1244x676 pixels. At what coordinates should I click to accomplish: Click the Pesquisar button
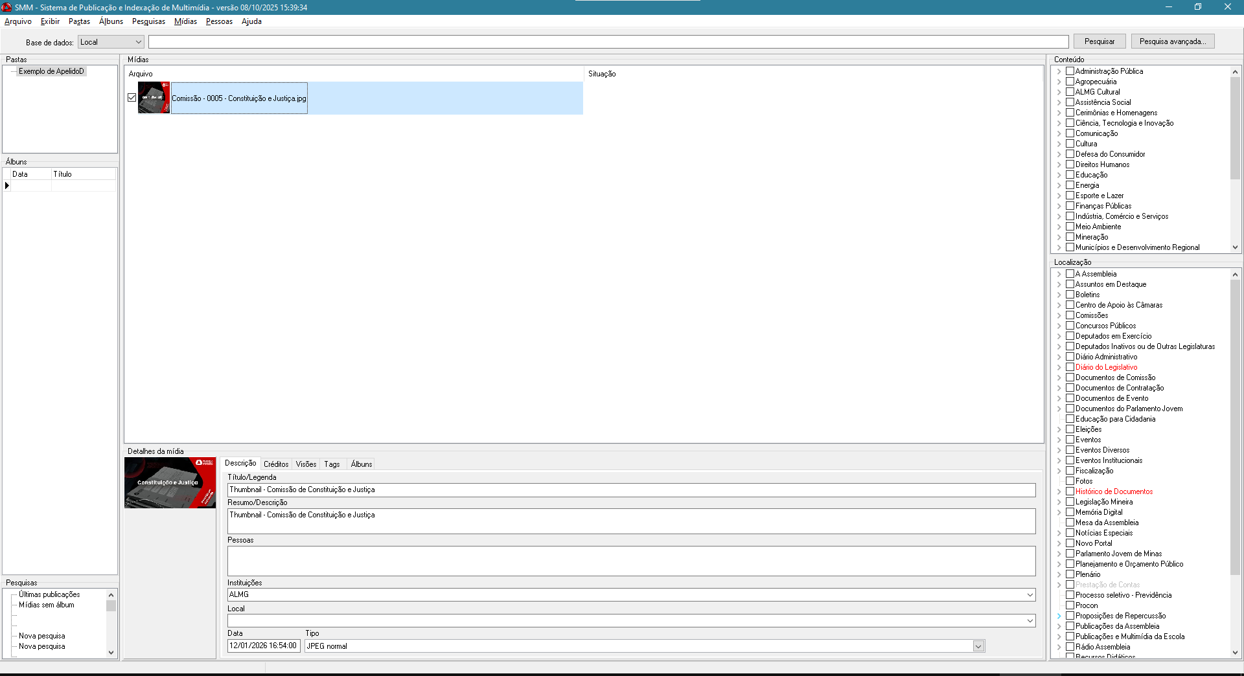pos(1100,41)
